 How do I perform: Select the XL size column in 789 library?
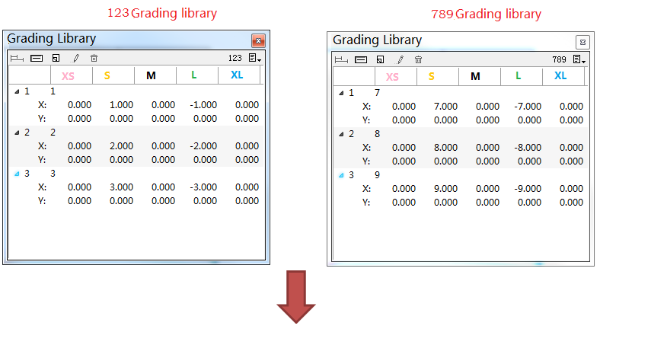pos(560,75)
